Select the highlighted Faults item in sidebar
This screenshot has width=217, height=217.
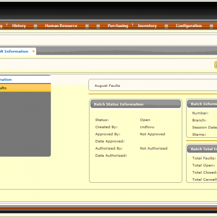pyautogui.click(x=25, y=88)
